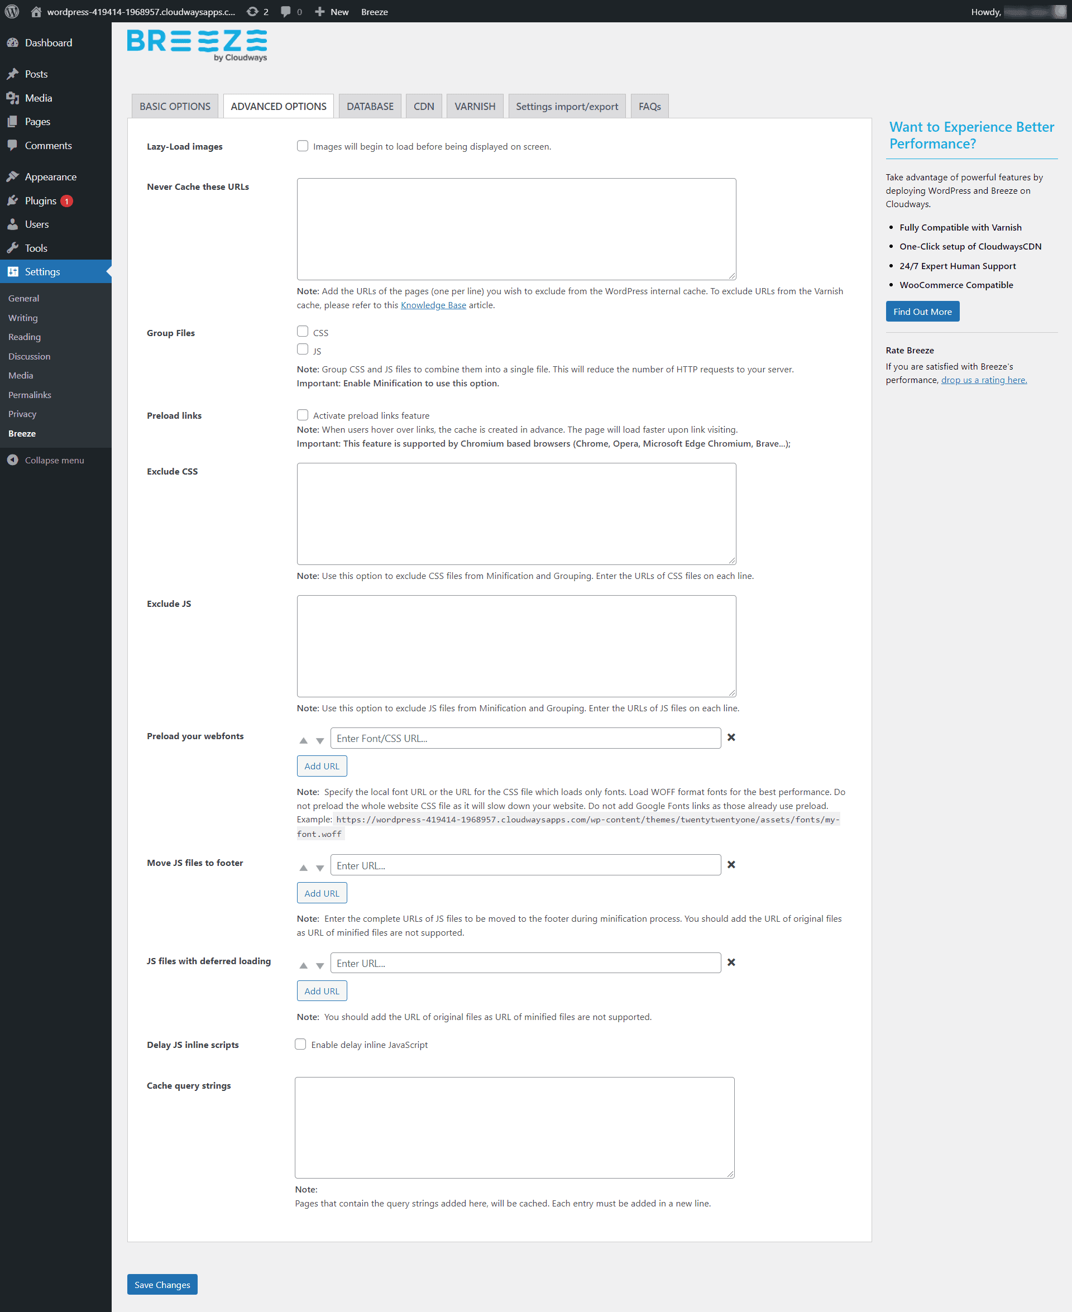Click the Find Out More button
Screen dimensions: 1072x1312
[922, 311]
